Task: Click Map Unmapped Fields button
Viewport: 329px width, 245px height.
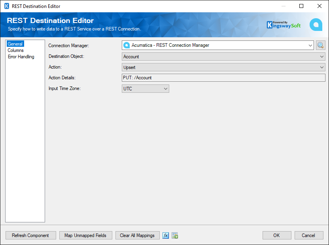Action: [85, 235]
